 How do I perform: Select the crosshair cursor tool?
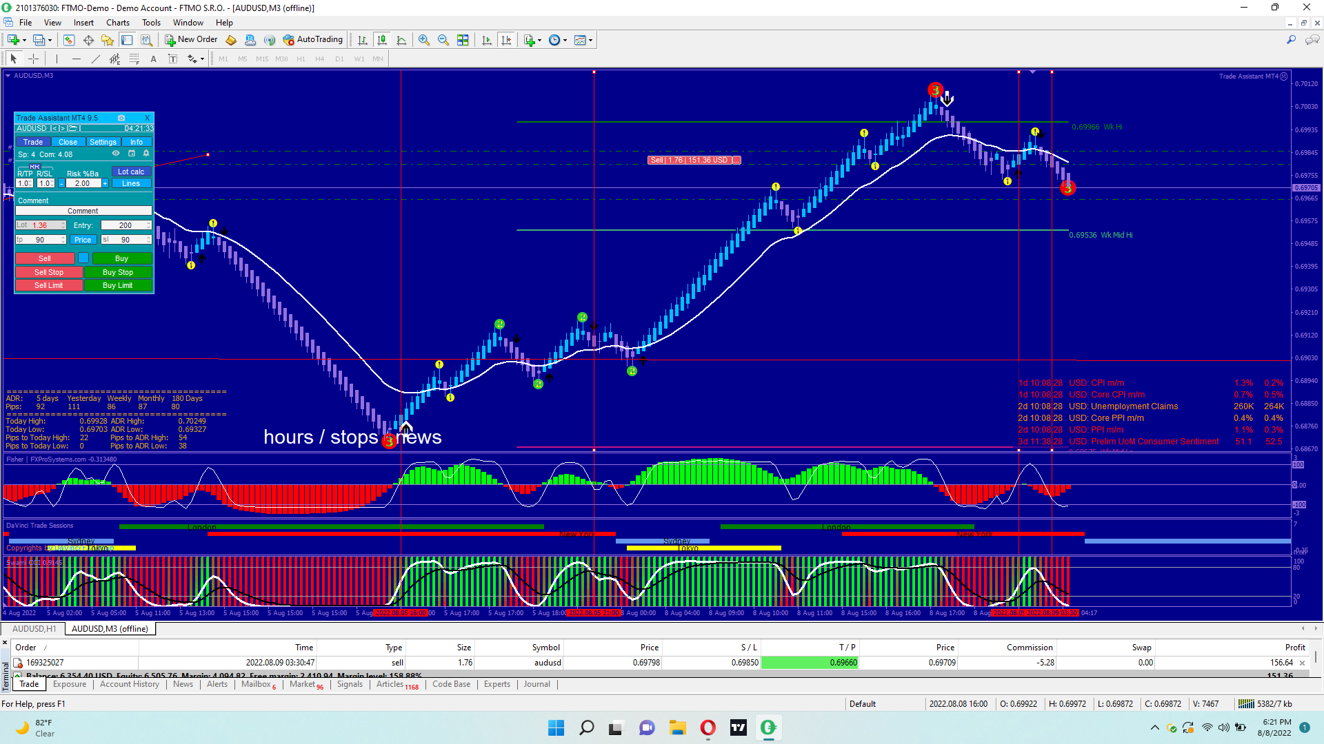(x=33, y=59)
